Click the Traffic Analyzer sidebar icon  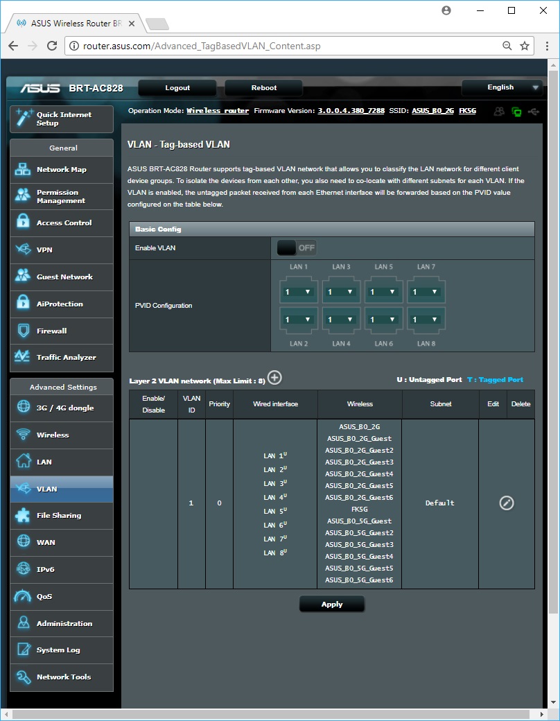click(24, 357)
